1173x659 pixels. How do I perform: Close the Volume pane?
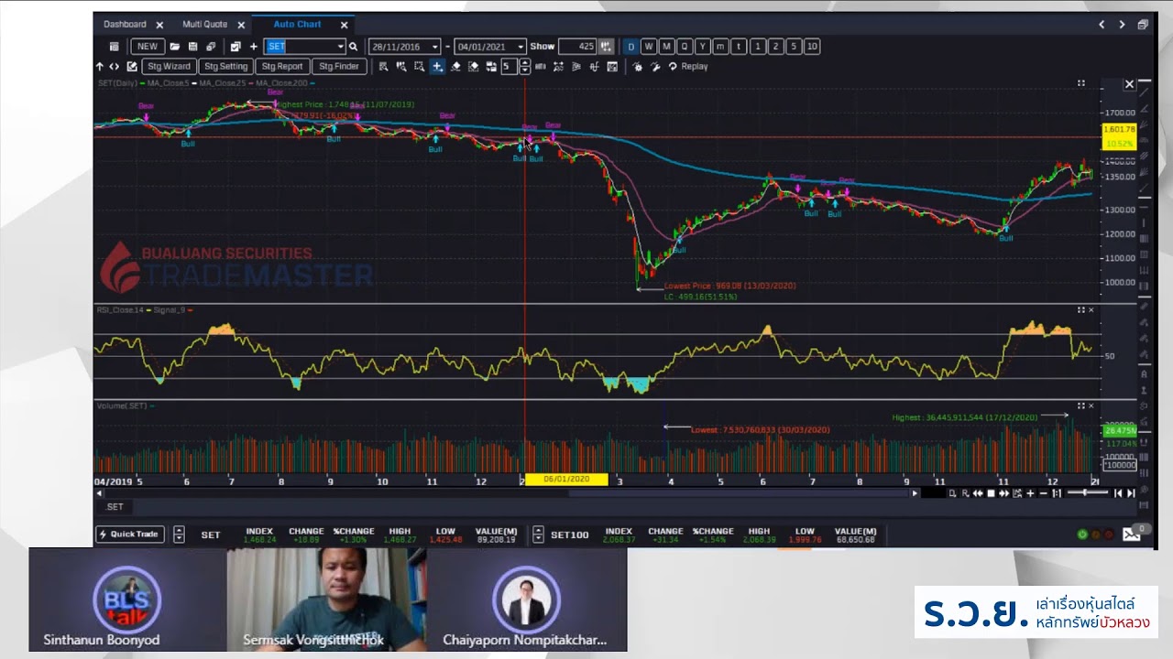[1091, 405]
